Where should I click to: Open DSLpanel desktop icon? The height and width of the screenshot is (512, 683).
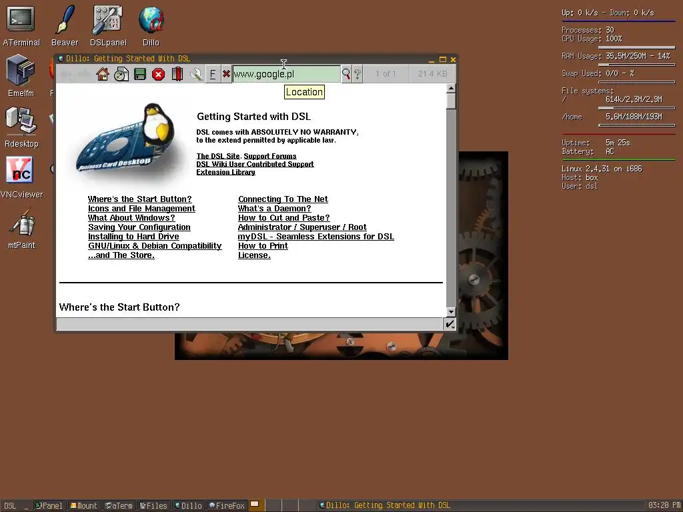pos(108,26)
